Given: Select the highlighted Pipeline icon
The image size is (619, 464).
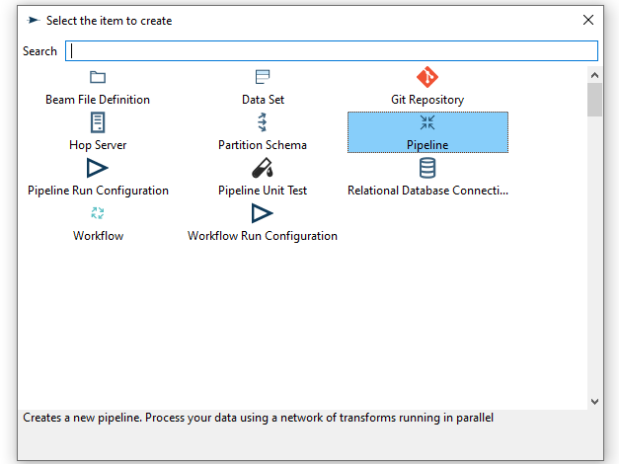Looking at the screenshot, I should coord(426,122).
